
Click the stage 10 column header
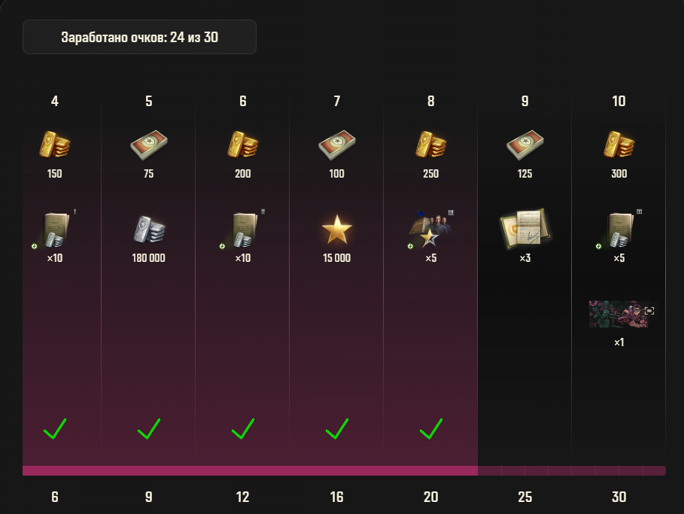pos(619,102)
